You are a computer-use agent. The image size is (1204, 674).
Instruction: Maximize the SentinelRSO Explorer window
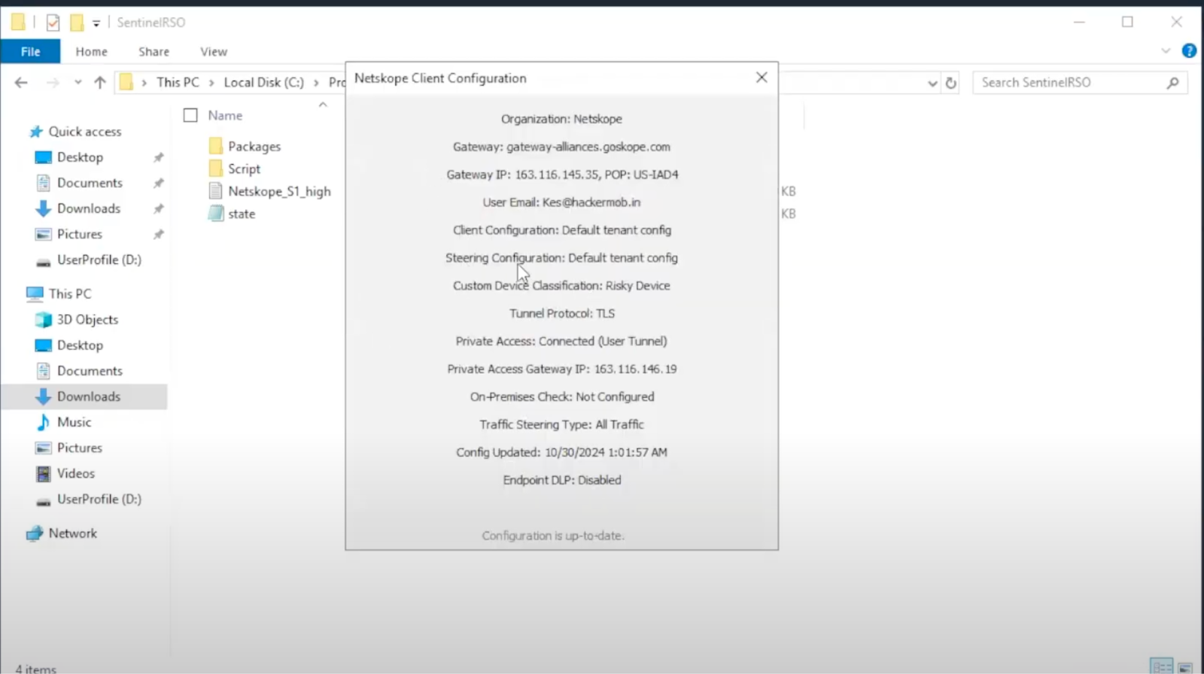pos(1127,22)
